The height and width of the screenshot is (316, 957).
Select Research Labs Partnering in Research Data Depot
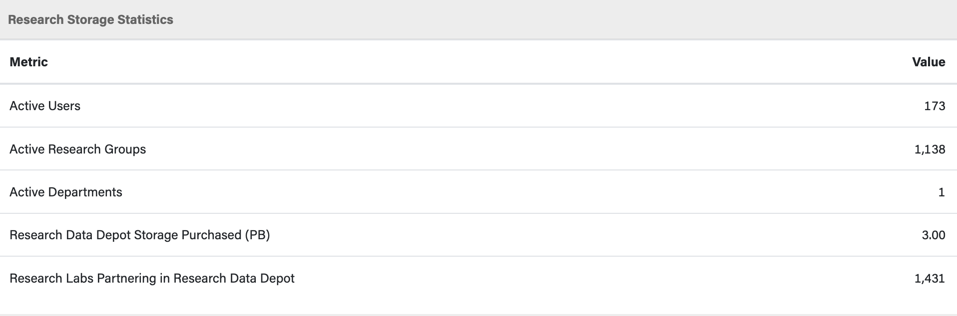pyautogui.click(x=152, y=278)
